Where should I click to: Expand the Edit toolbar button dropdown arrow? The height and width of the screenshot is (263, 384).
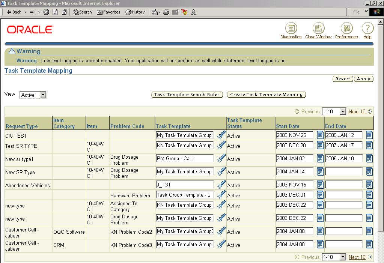tap(160, 12)
